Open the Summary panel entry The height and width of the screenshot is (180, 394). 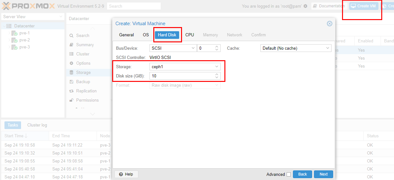click(85, 45)
